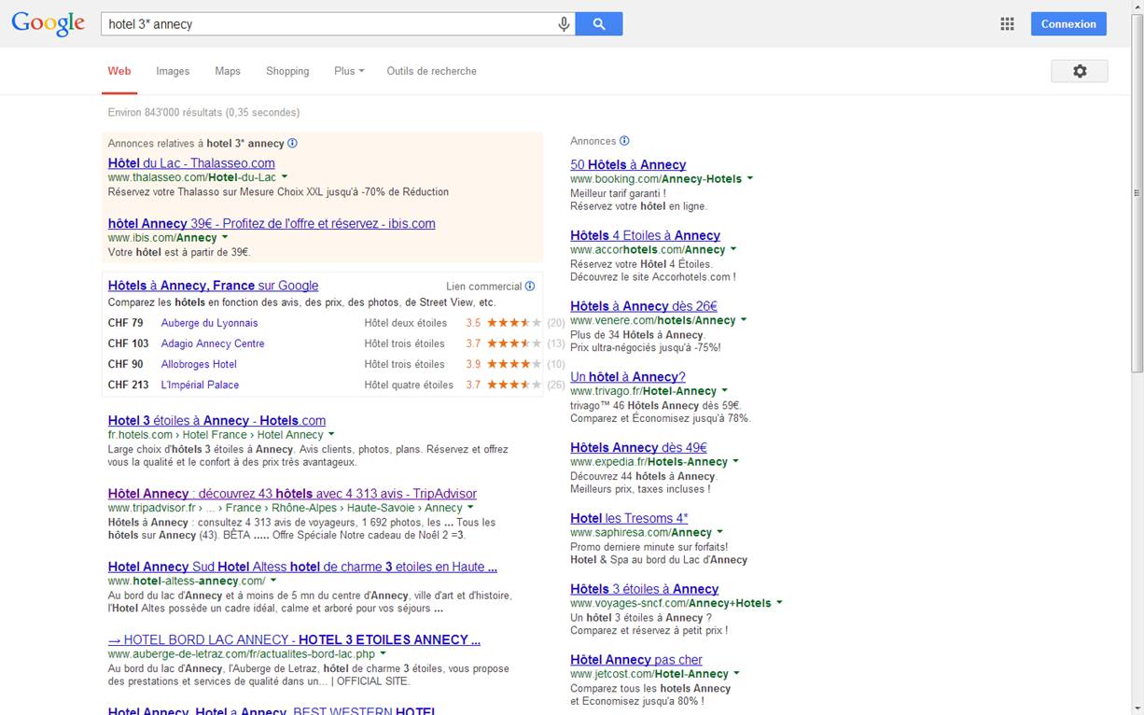
Task: Open Auberge du Lyonnais listing
Action: coord(209,323)
